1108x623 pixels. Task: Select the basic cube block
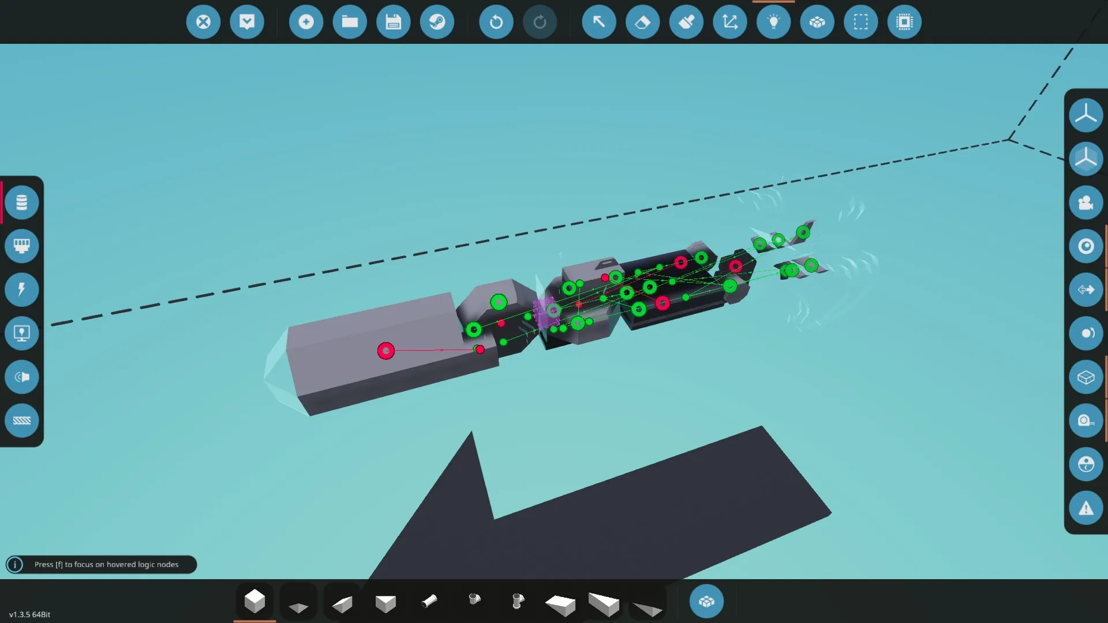pos(254,601)
